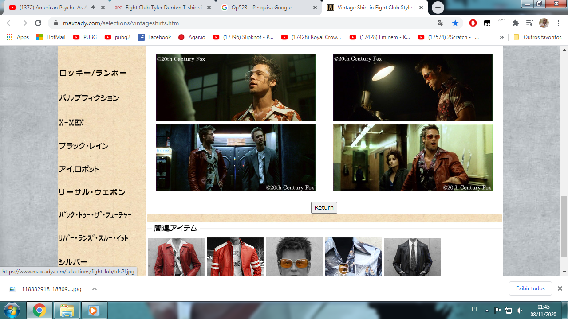Open the パルプフィクション sidebar link
This screenshot has height=319, width=568.
(x=89, y=98)
